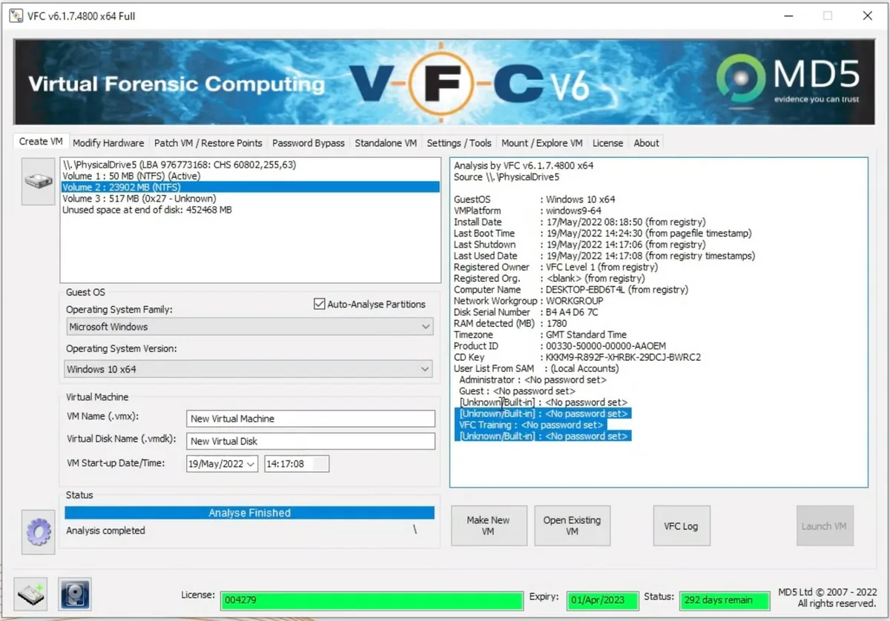Open VM Start-up date picker dropdown

coord(250,464)
